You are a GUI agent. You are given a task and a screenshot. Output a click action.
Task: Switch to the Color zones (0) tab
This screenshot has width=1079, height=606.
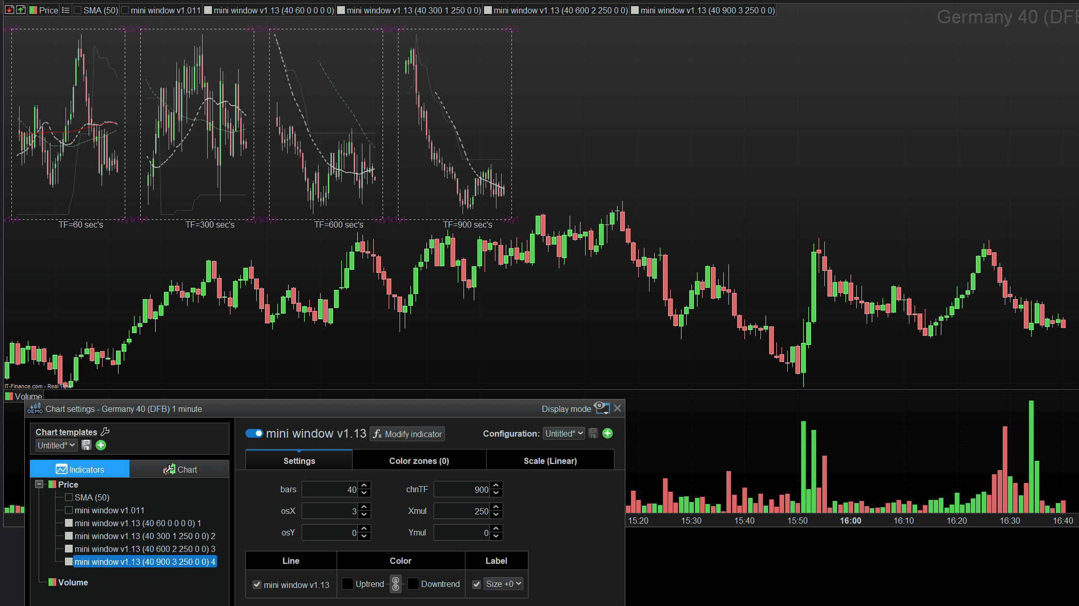tap(419, 461)
